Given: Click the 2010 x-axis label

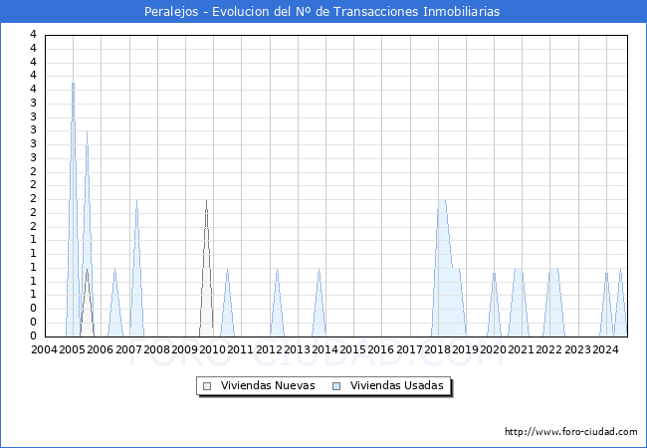Looking at the screenshot, I should 212,349.
